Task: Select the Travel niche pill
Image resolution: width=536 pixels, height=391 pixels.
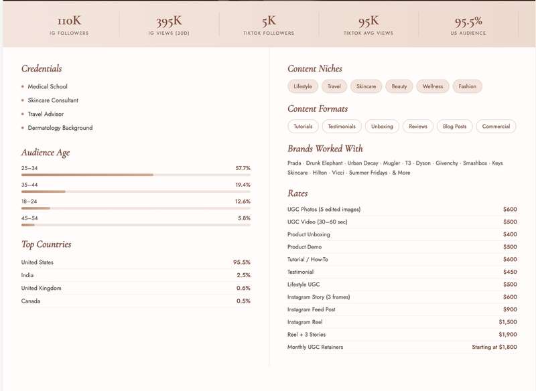Action: [334, 86]
